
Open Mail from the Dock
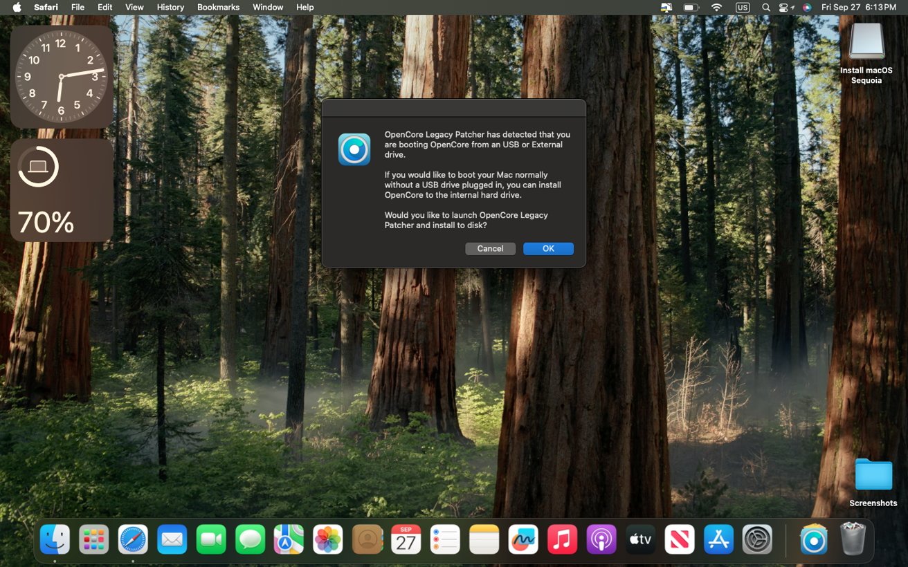tap(172, 539)
